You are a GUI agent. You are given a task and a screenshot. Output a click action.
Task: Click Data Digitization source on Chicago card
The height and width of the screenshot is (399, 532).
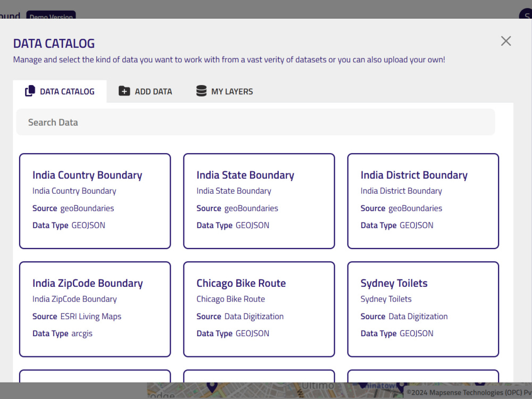[254, 316]
